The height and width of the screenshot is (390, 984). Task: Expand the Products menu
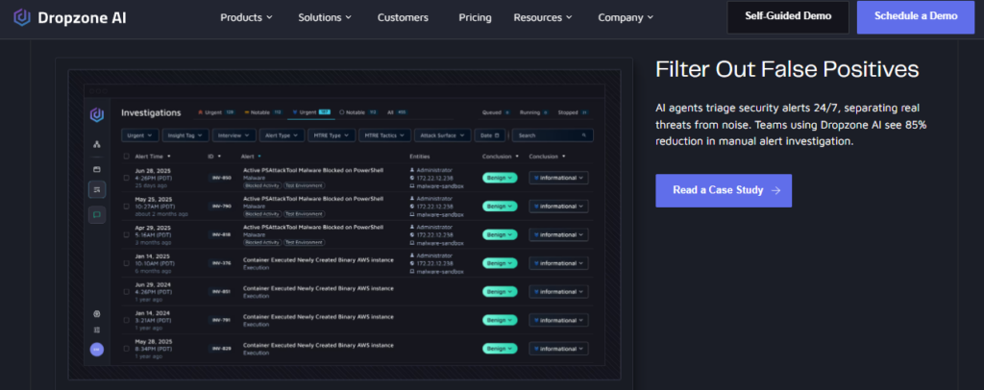tap(247, 17)
